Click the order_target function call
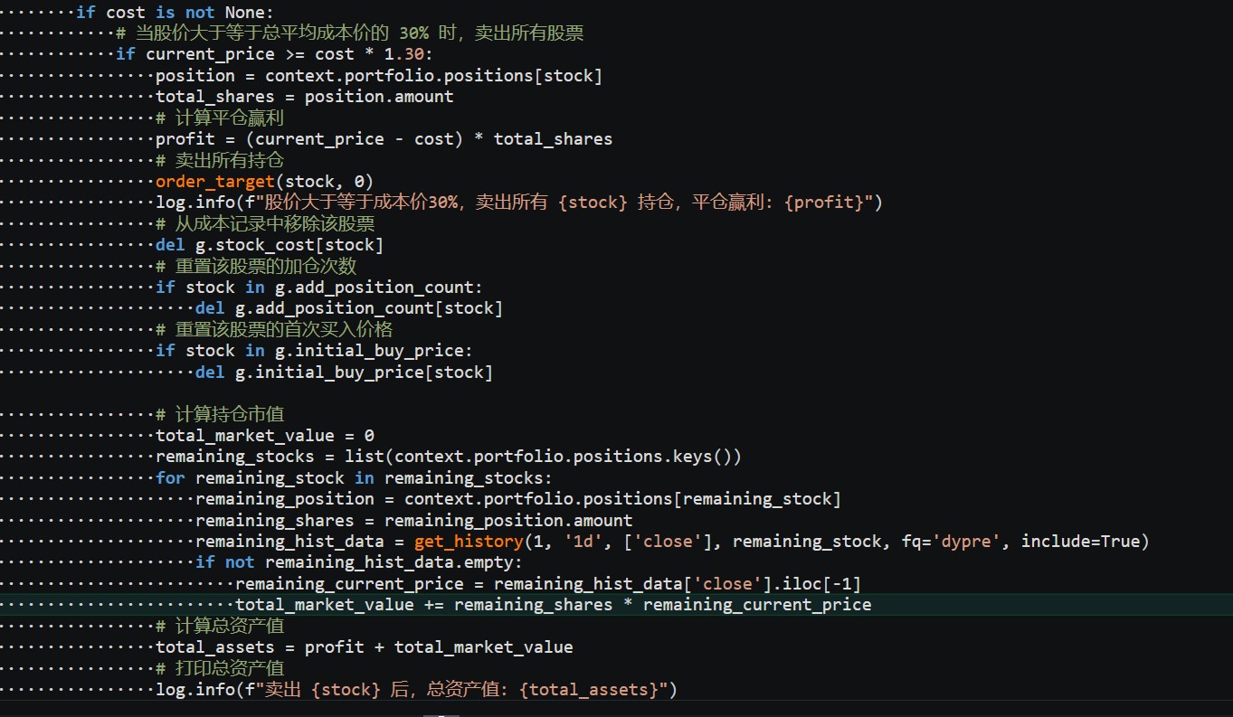Screen dimensions: 1233x717 pyautogui.click(x=213, y=181)
